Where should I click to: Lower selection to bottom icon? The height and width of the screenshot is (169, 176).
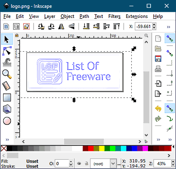pyautogui.click(x=86, y=26)
